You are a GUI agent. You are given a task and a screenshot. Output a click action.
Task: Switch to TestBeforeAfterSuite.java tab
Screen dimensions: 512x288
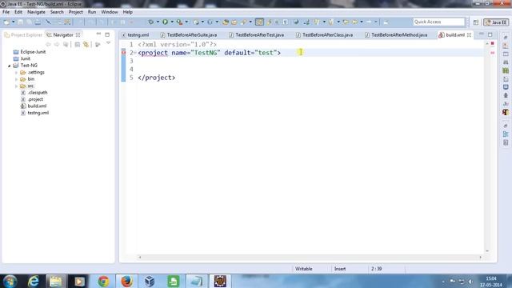(x=189, y=34)
